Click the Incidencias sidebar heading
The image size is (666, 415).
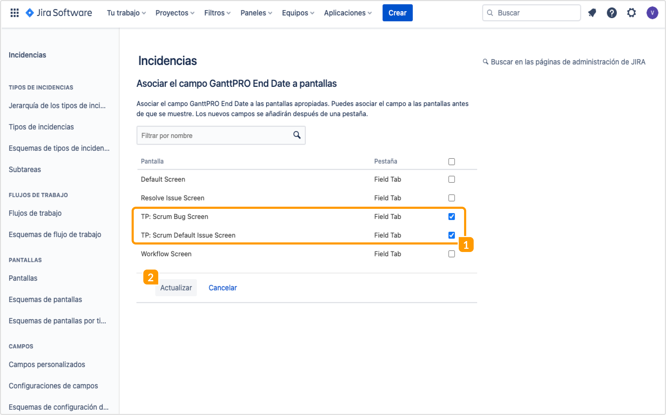click(x=27, y=55)
